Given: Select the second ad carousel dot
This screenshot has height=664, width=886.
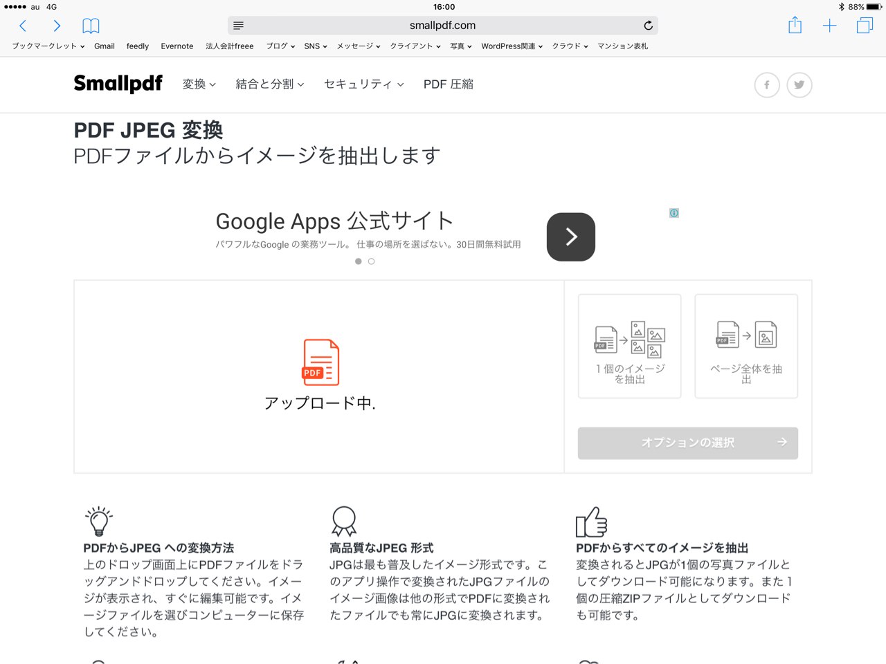Looking at the screenshot, I should tap(372, 261).
